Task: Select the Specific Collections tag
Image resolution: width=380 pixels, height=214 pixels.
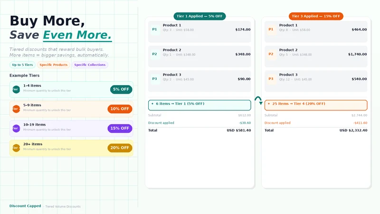Action: (x=90, y=65)
